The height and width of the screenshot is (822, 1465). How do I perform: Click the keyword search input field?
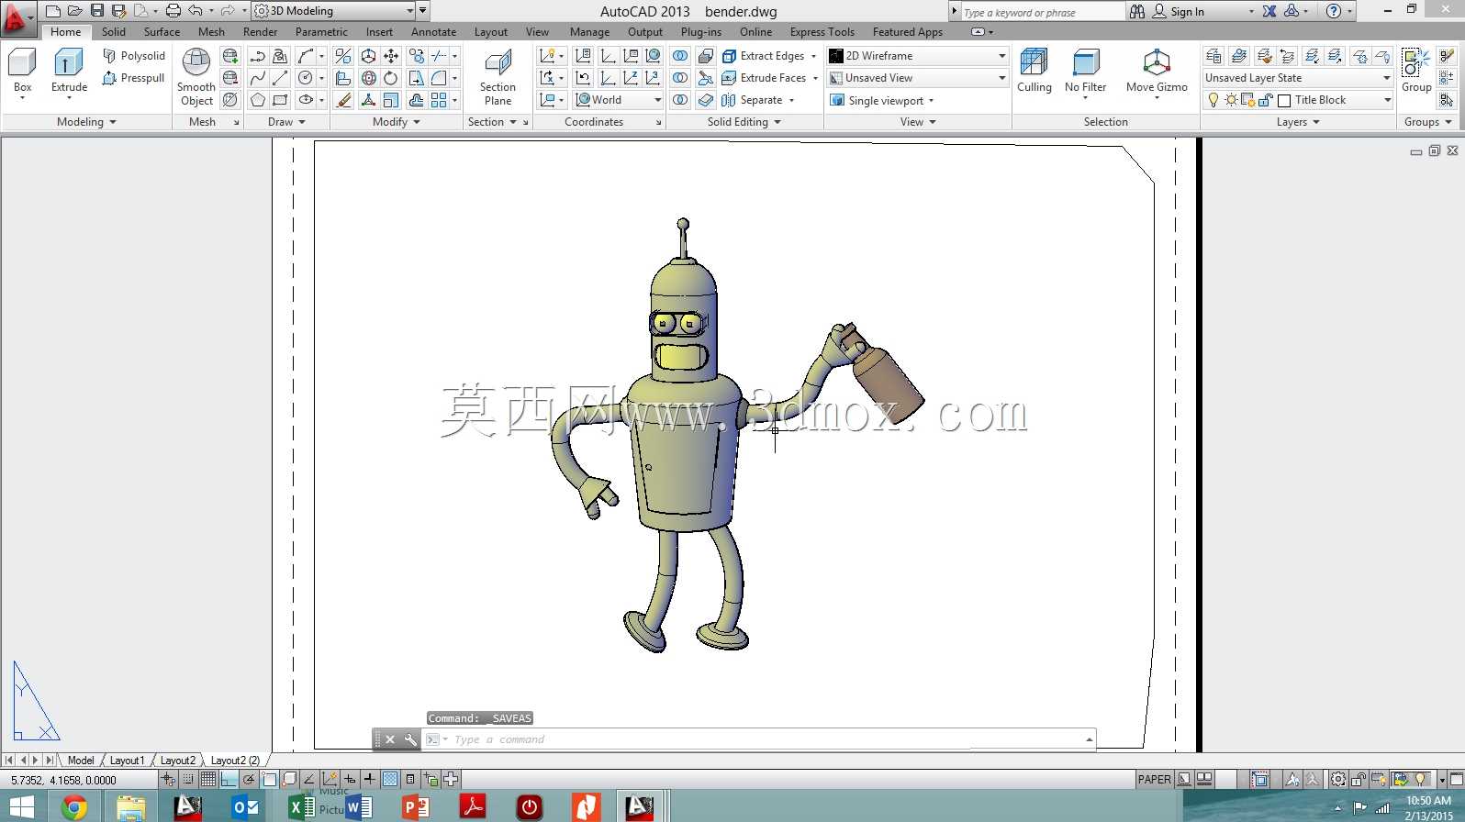1042,12
